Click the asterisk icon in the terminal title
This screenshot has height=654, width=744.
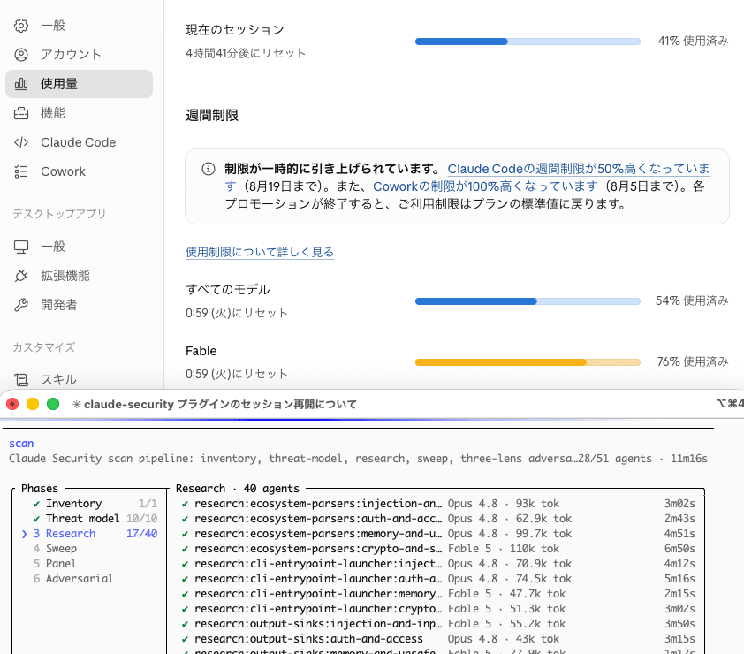76,405
